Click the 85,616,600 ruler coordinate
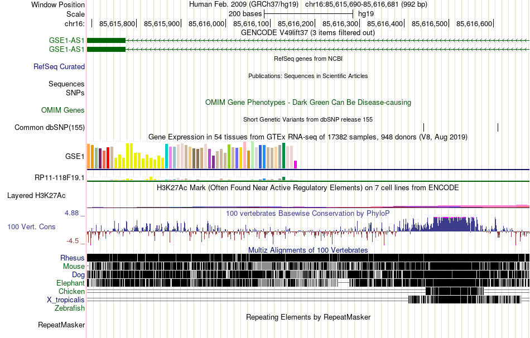Image resolution: width=530 pixels, height=338 pixels. (x=474, y=23)
